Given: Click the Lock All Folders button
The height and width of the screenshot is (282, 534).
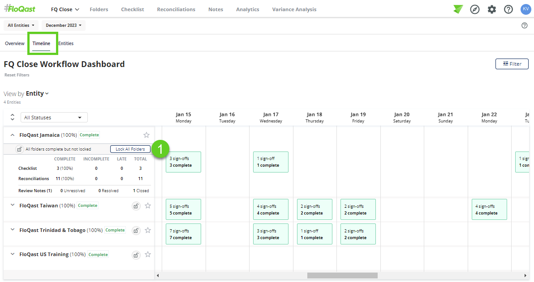Looking at the screenshot, I should (x=130, y=149).
